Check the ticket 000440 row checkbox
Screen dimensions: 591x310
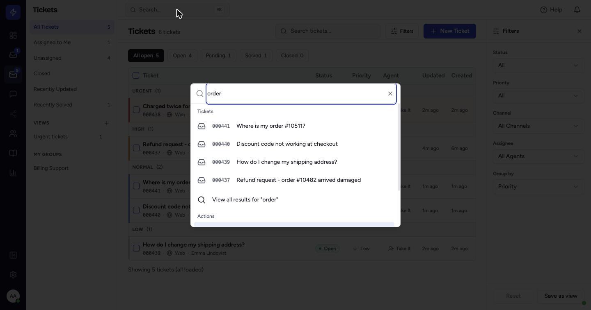tap(136, 210)
